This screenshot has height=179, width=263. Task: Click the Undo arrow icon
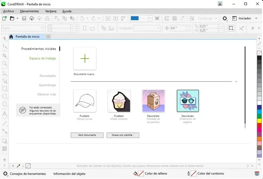click(x=82, y=18)
